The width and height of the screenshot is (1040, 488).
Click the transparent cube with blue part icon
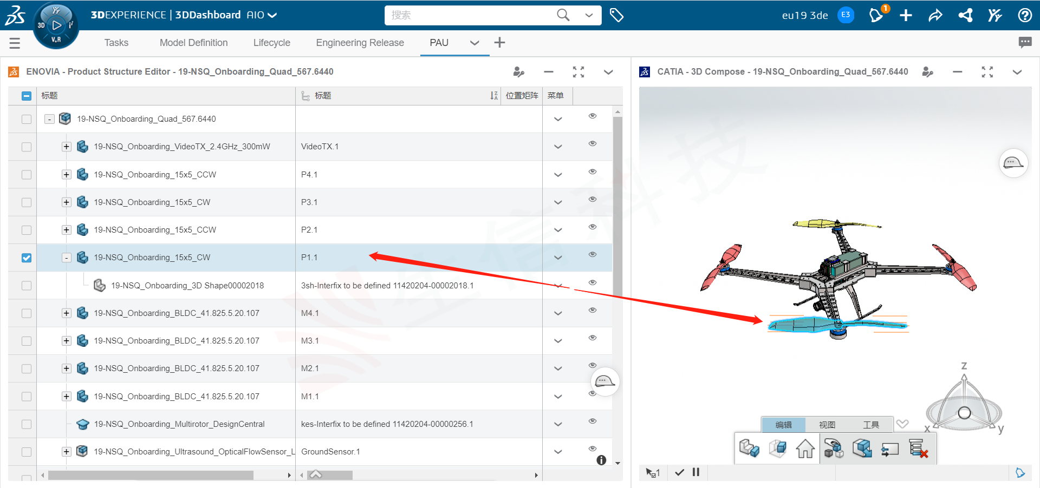(x=777, y=449)
